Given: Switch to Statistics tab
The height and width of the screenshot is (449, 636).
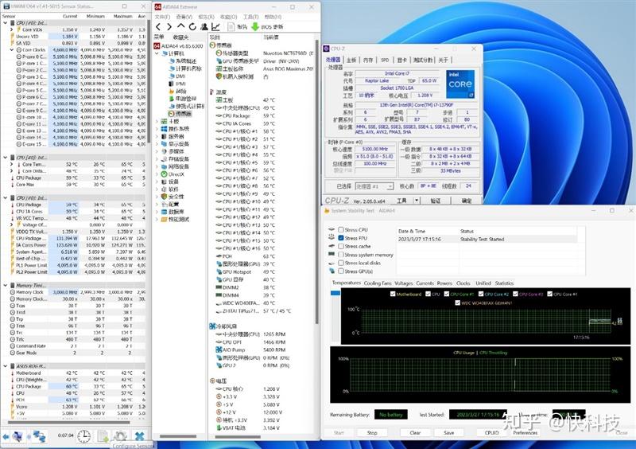Looking at the screenshot, I should 504,283.
